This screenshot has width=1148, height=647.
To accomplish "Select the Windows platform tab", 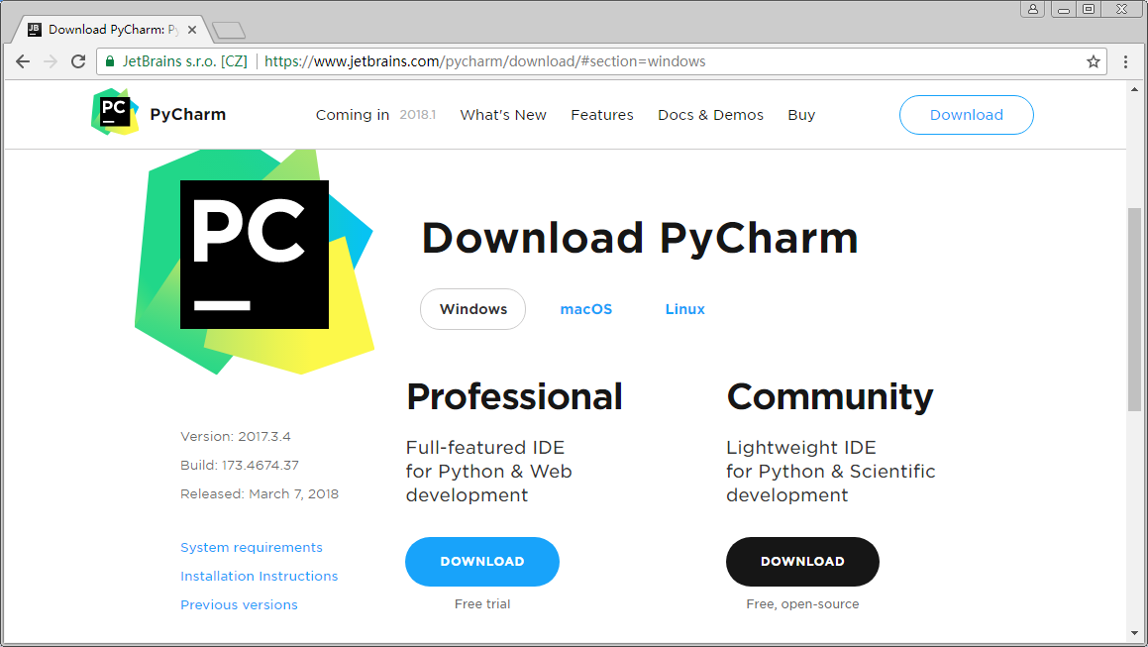I will tap(472, 309).
